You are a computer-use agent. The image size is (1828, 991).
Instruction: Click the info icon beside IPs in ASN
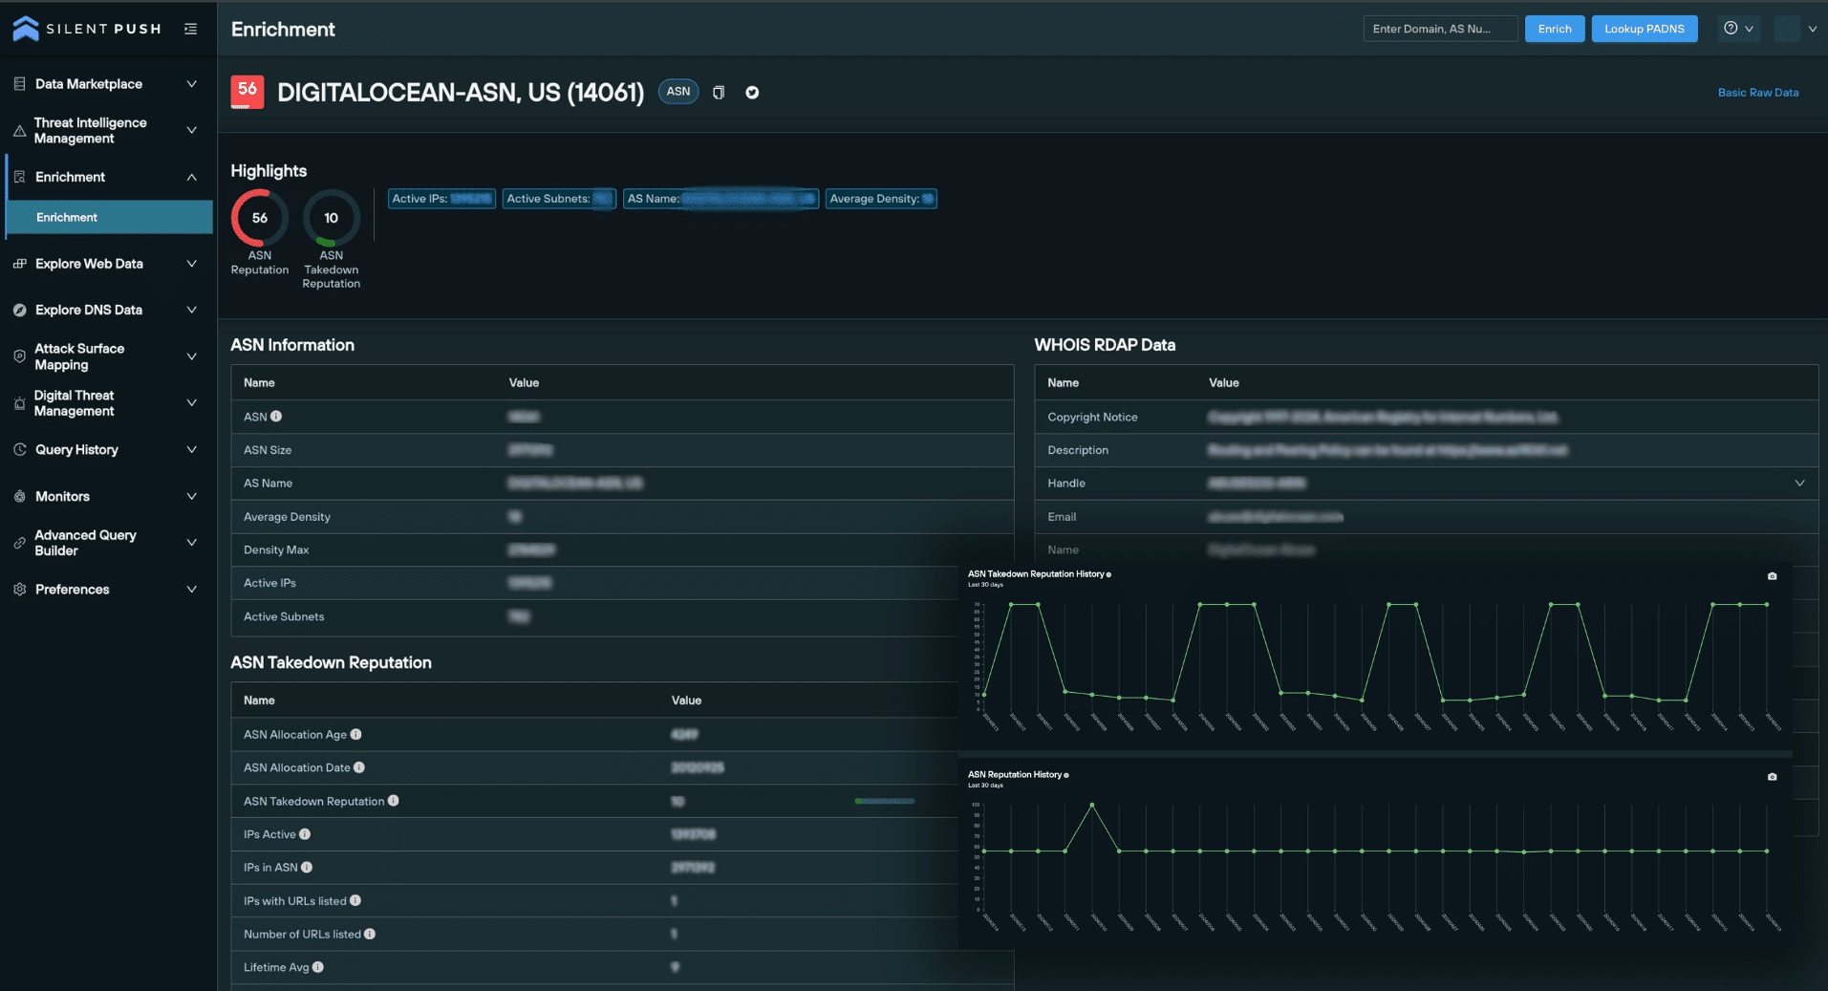coord(307,868)
